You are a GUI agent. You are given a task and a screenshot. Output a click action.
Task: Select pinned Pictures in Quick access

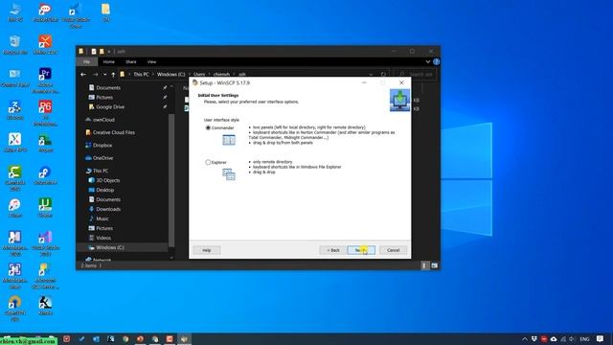[x=104, y=98]
